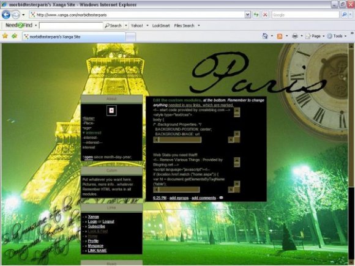
Task: Click scroll-down arrow of first code textarea
Action: coord(237,134)
